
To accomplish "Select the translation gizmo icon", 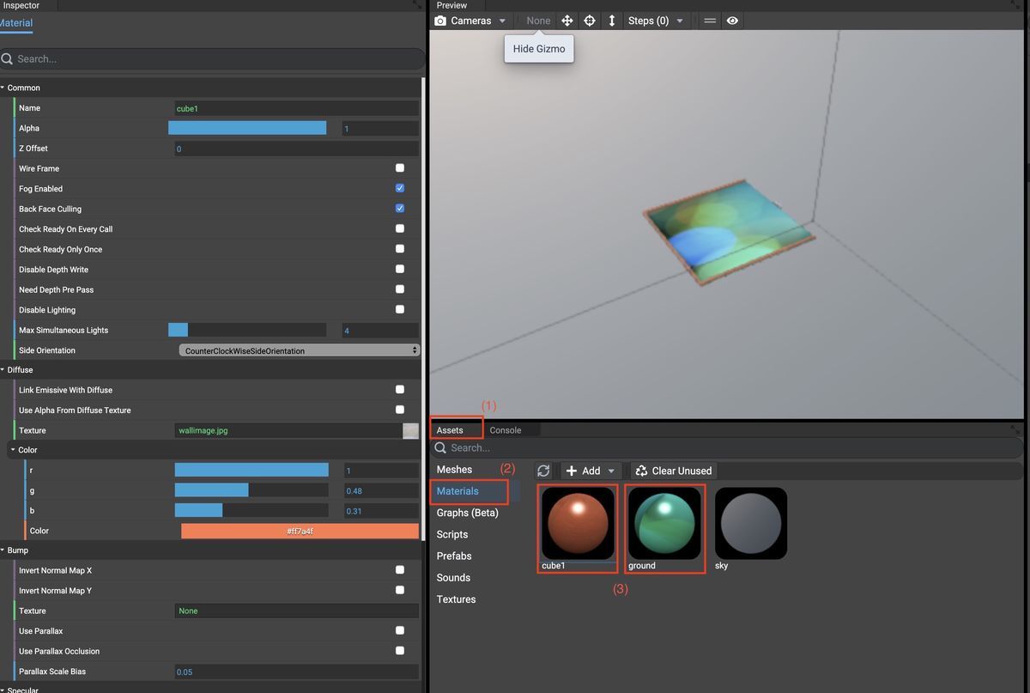I will coord(566,20).
